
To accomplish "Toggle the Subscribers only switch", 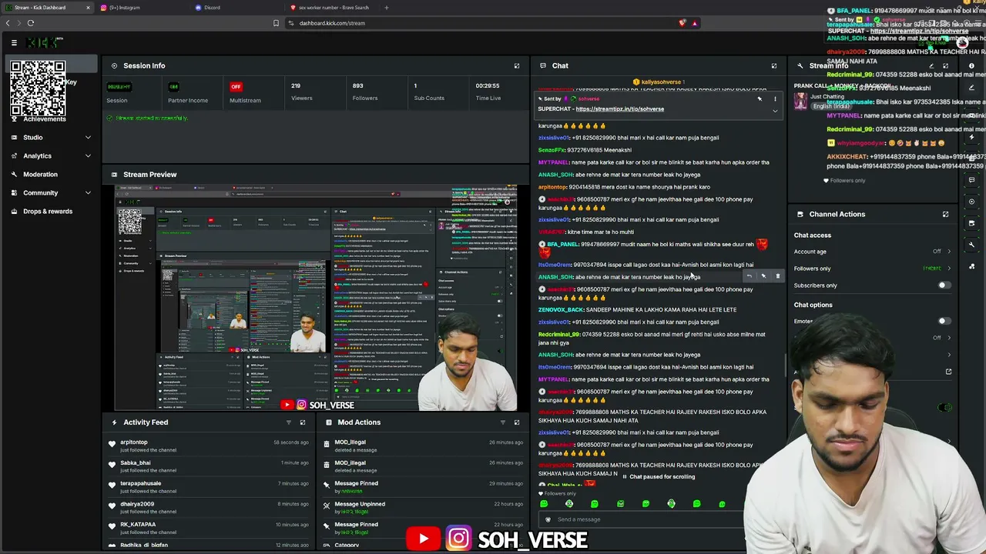I will click(944, 285).
